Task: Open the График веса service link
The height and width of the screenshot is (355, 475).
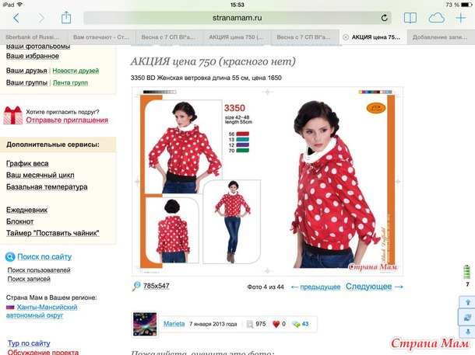Action: (27, 163)
